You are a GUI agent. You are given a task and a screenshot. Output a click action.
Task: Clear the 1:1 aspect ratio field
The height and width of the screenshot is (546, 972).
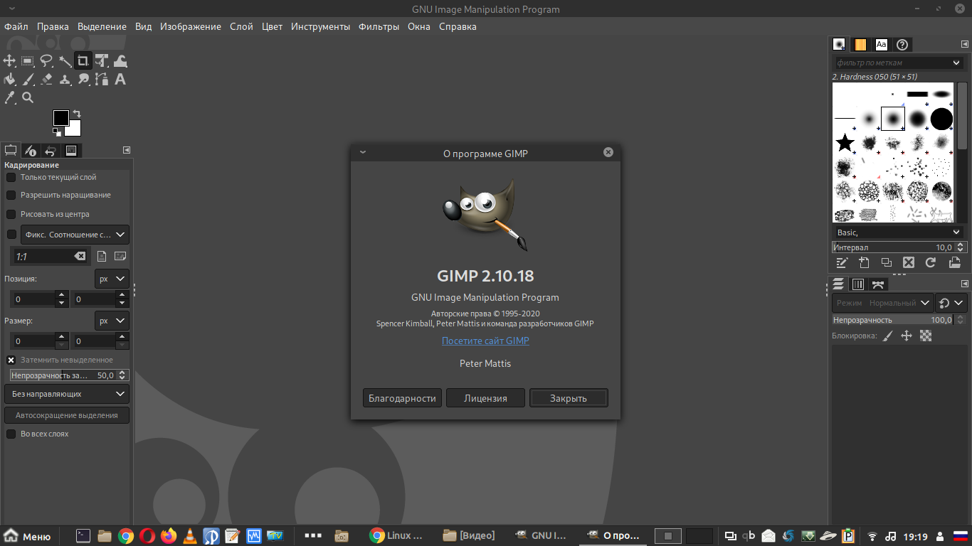[80, 256]
